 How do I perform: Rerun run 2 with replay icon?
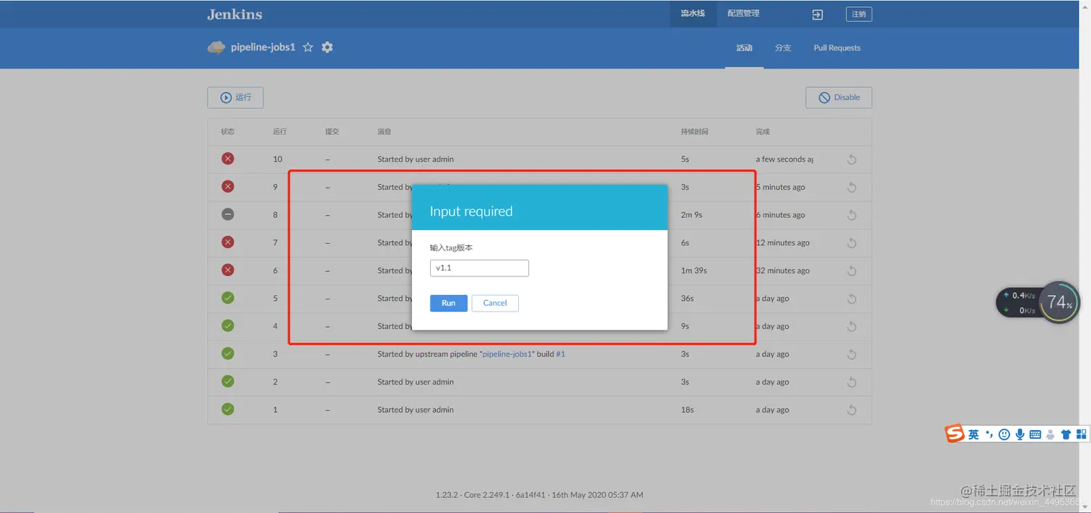851,382
